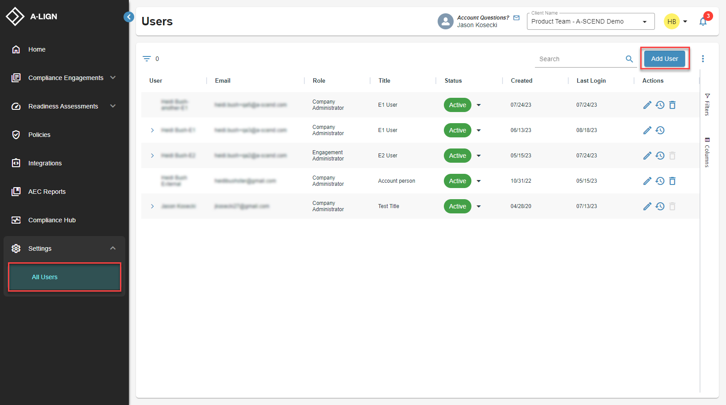Click the search magnifier icon
Screen dimensions: 726x405
(x=629, y=59)
